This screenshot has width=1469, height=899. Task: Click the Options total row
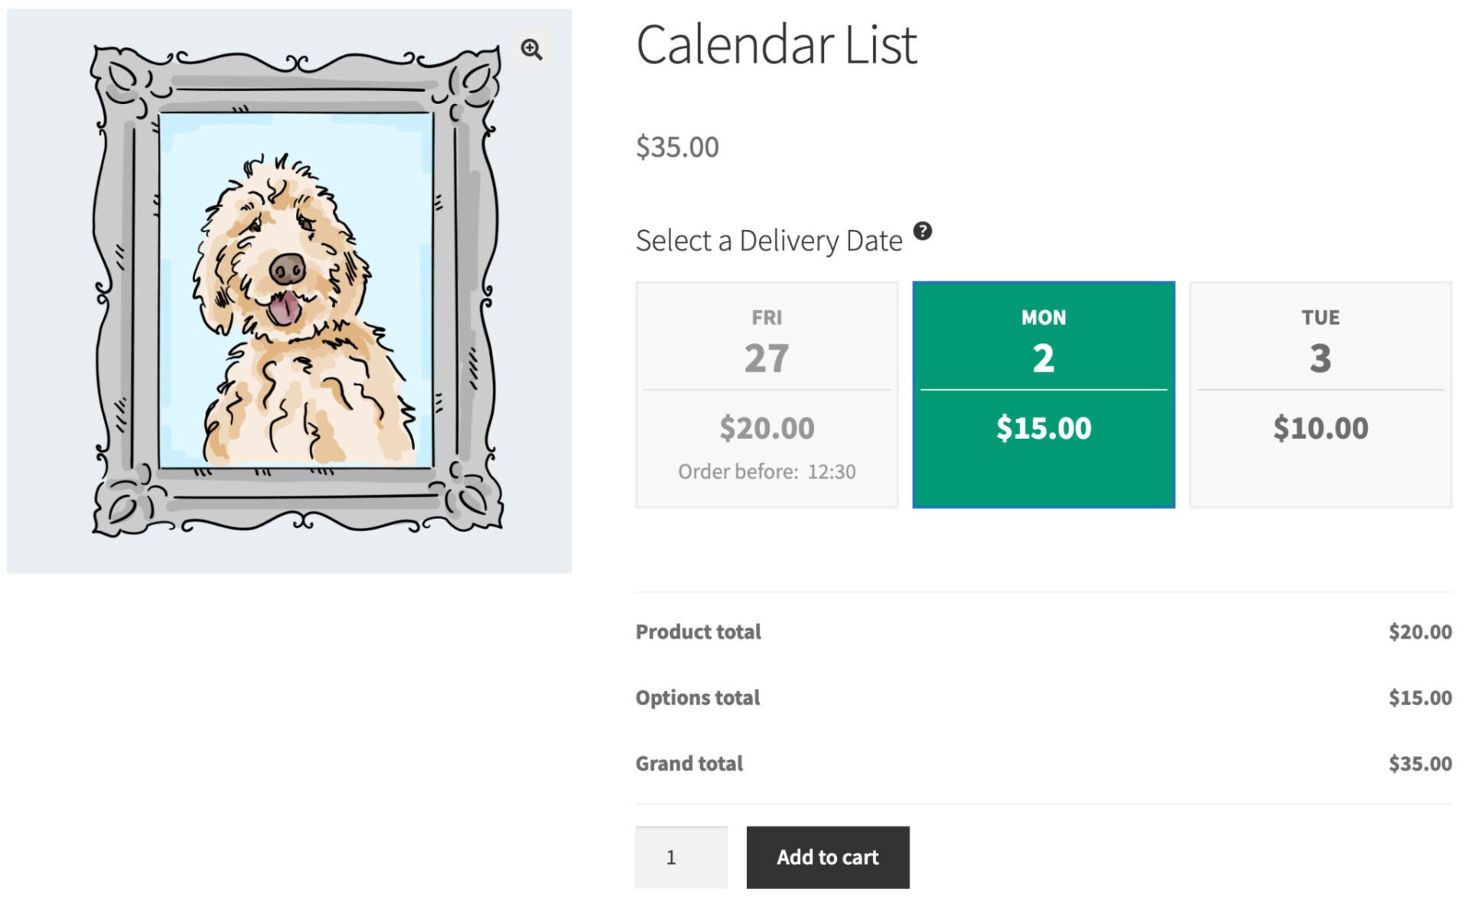(697, 697)
